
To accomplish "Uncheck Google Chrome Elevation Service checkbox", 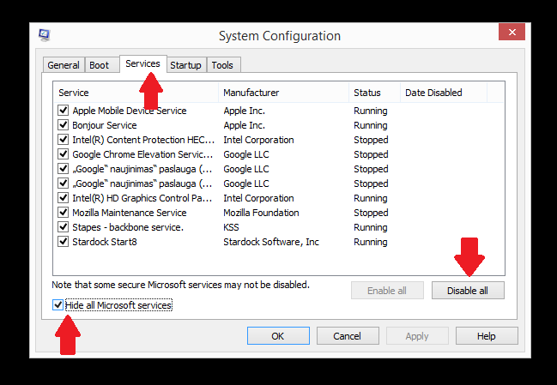I will pyautogui.click(x=64, y=154).
